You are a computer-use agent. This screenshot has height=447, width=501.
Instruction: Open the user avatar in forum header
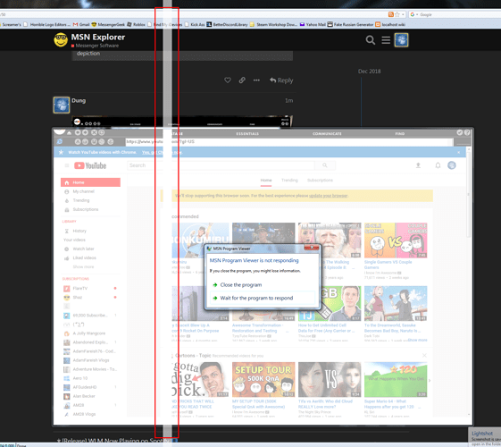coord(401,40)
